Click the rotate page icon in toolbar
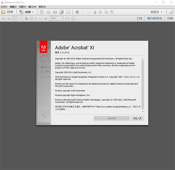 (x=100, y=12)
